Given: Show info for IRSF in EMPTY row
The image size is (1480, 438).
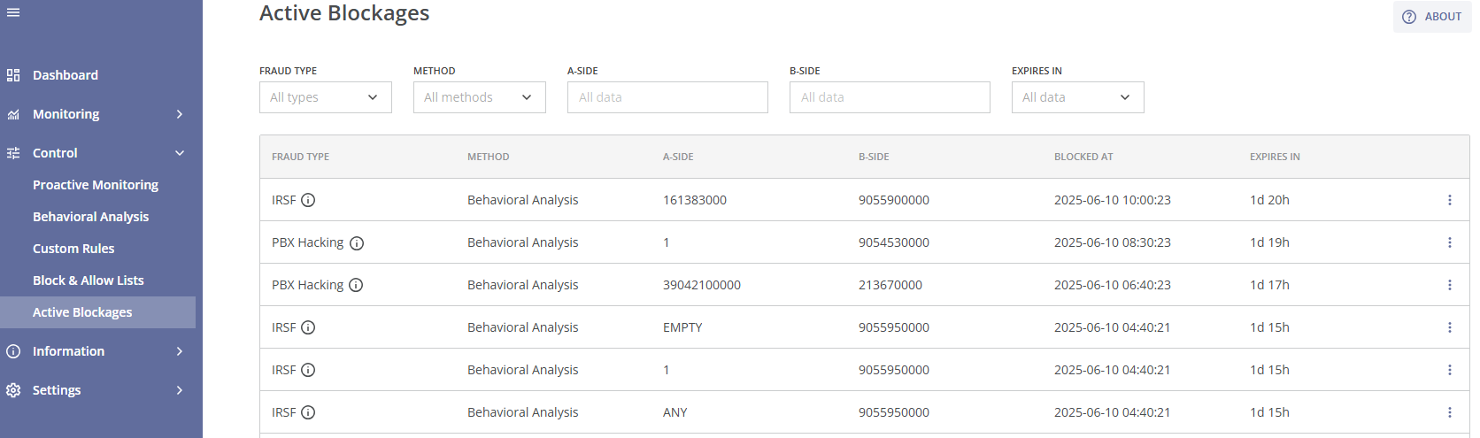Looking at the screenshot, I should (x=308, y=327).
